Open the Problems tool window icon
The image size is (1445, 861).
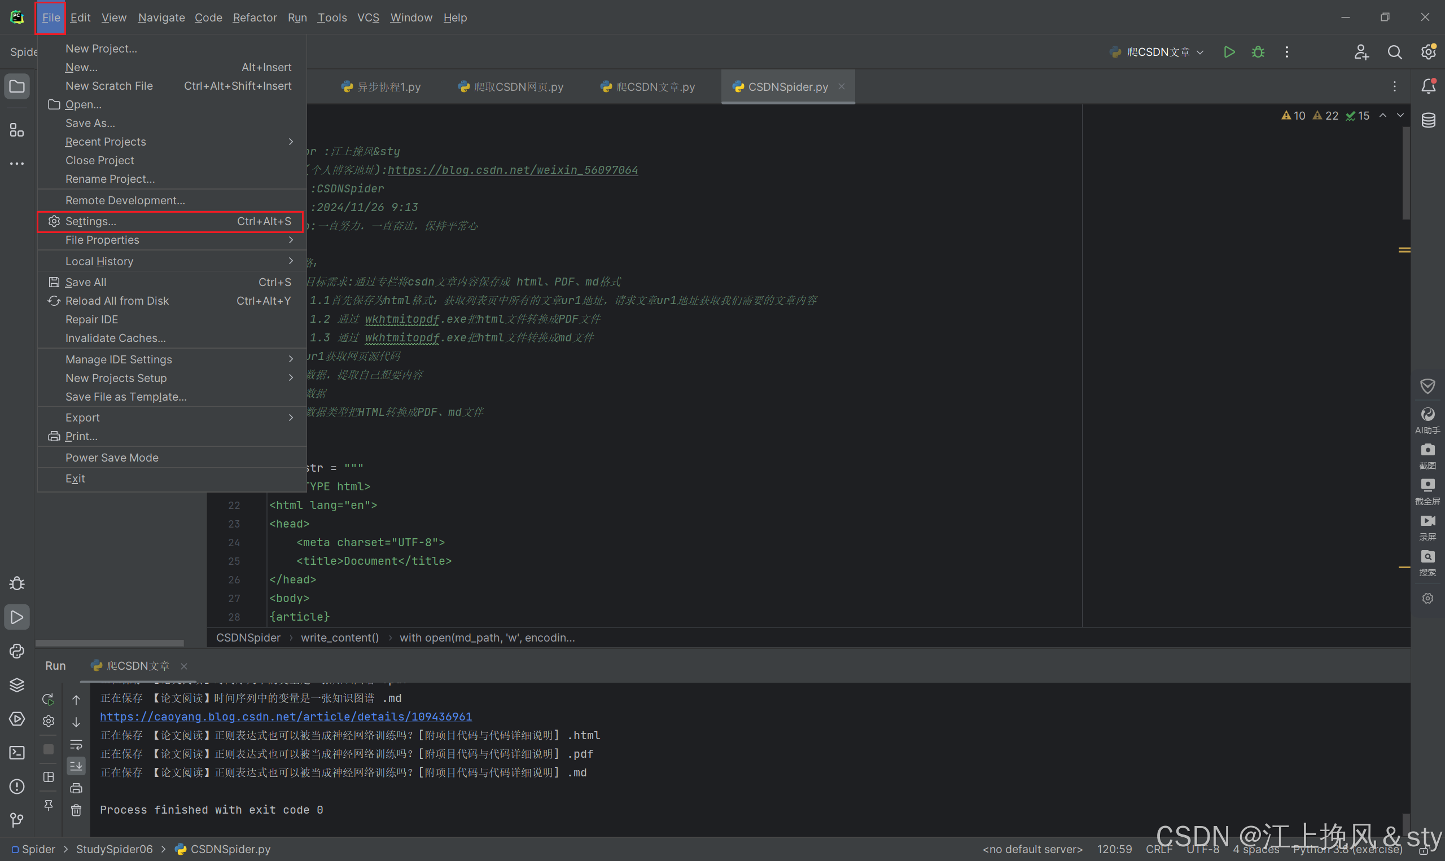[x=17, y=787]
